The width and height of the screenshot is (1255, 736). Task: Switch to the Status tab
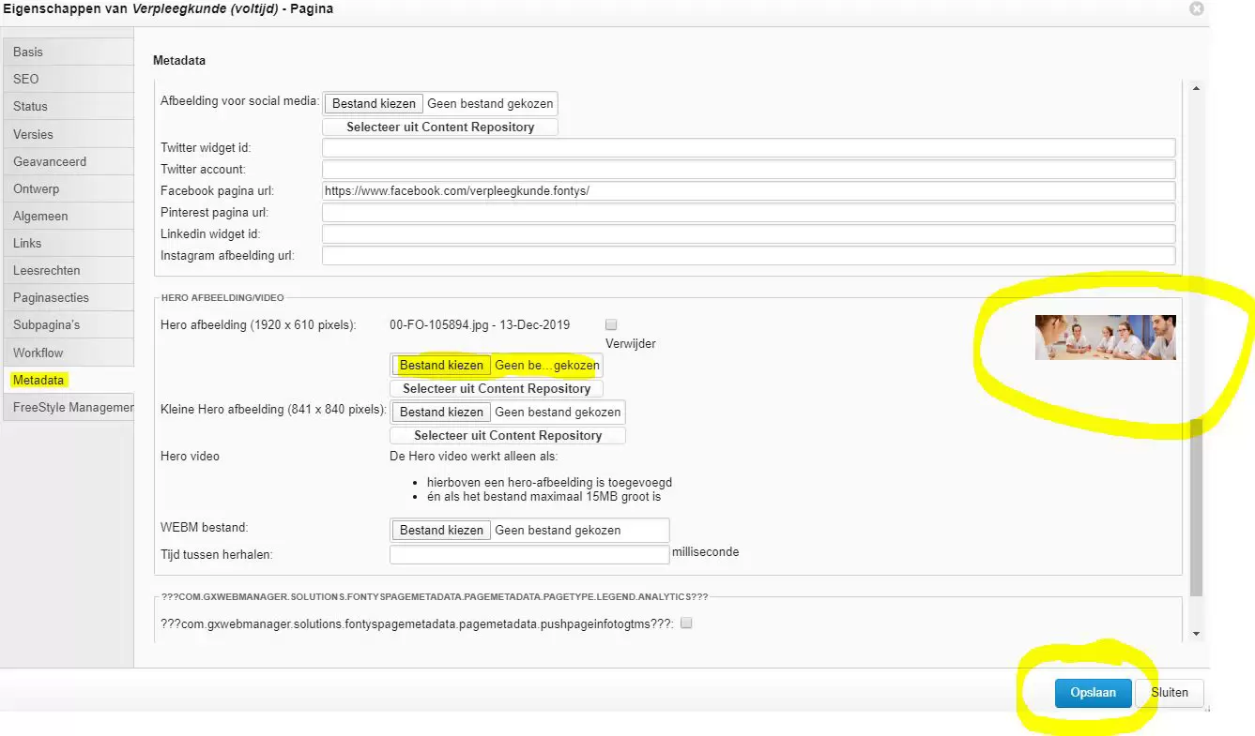68,106
